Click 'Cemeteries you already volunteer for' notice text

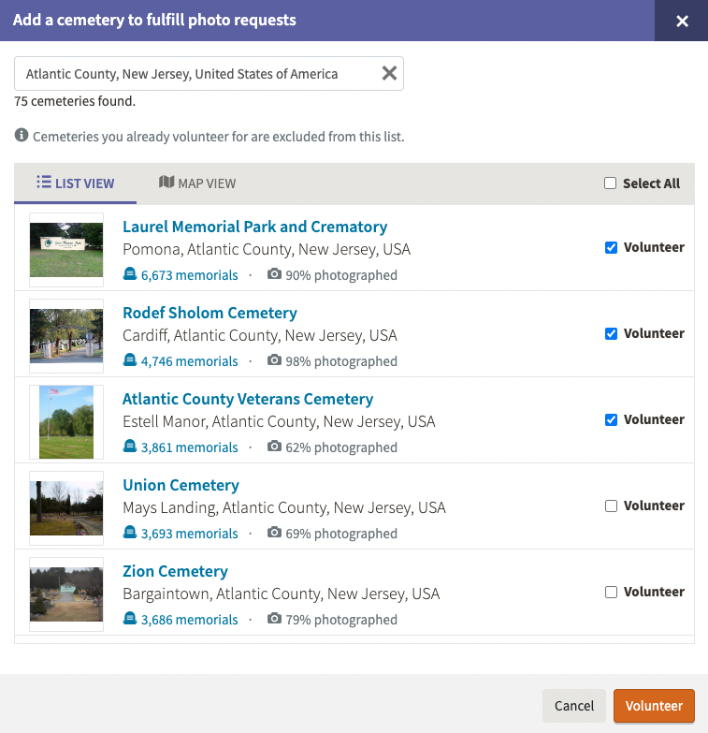[x=219, y=137]
